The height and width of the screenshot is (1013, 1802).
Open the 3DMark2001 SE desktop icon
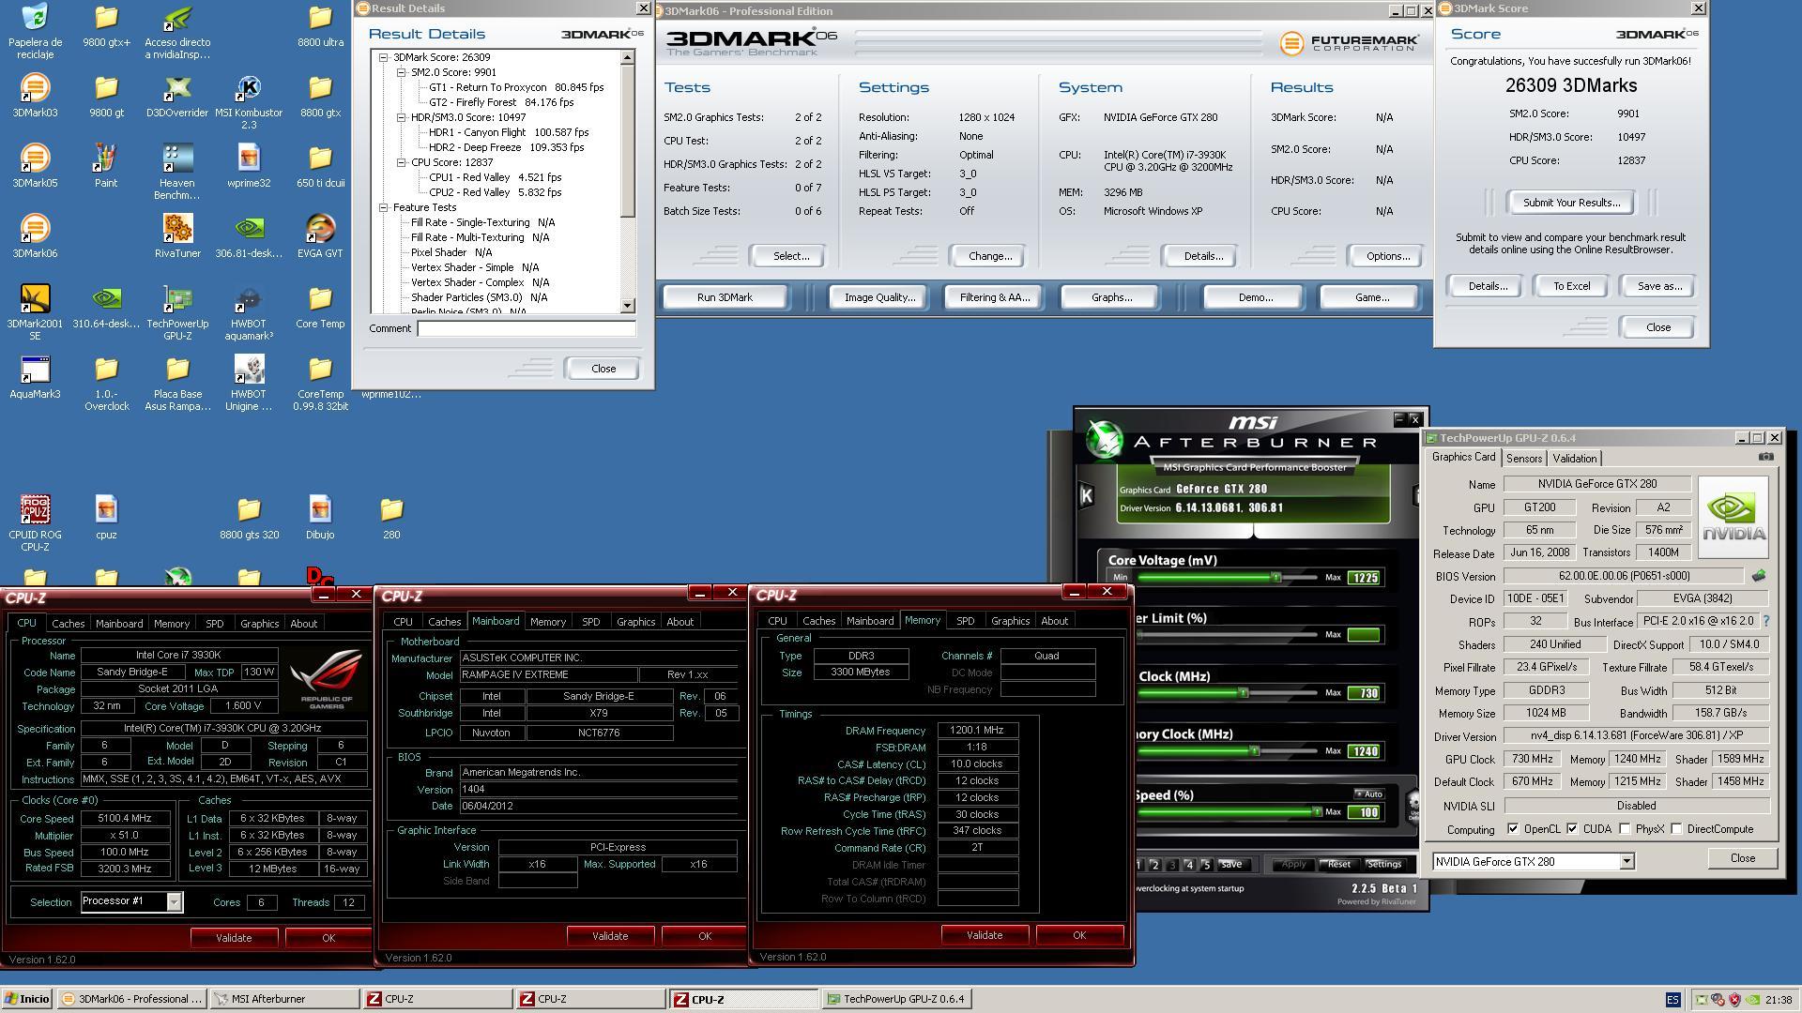pyautogui.click(x=35, y=313)
